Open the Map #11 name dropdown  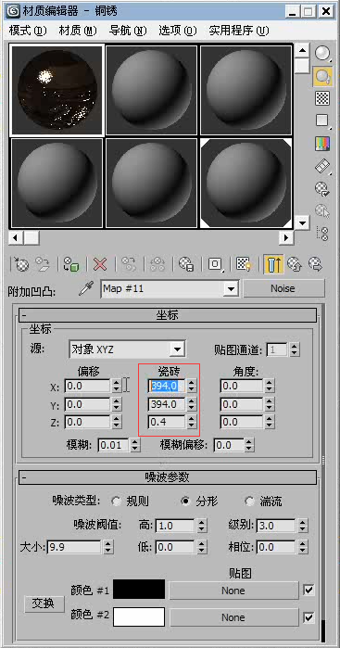tap(231, 289)
